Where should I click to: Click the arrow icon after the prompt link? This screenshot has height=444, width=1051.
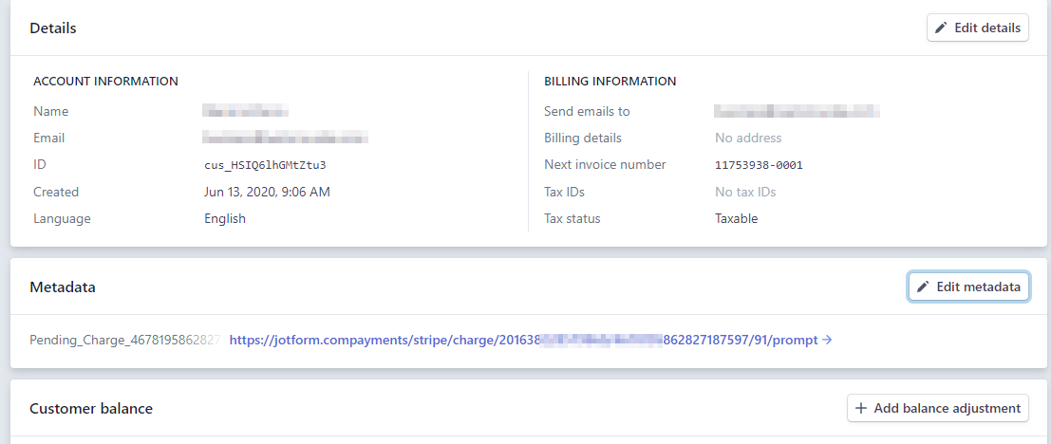827,340
